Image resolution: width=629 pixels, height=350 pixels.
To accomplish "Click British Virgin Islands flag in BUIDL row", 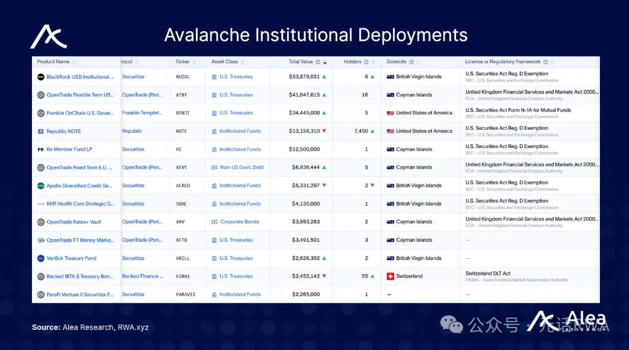I will [390, 76].
